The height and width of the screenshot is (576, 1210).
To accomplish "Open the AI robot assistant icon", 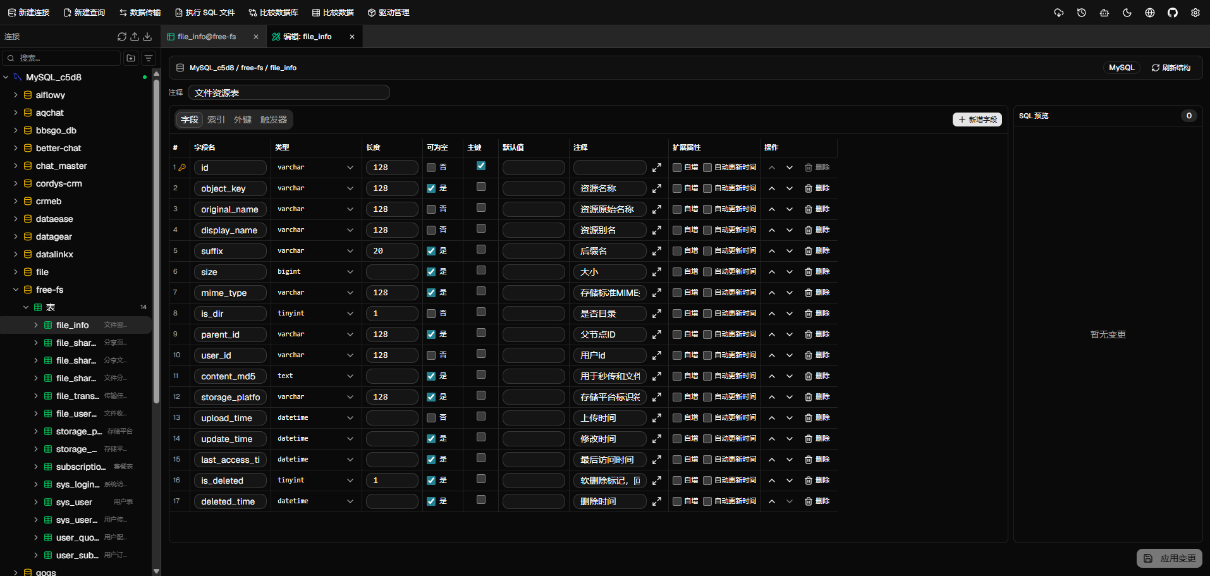I will 1104,13.
